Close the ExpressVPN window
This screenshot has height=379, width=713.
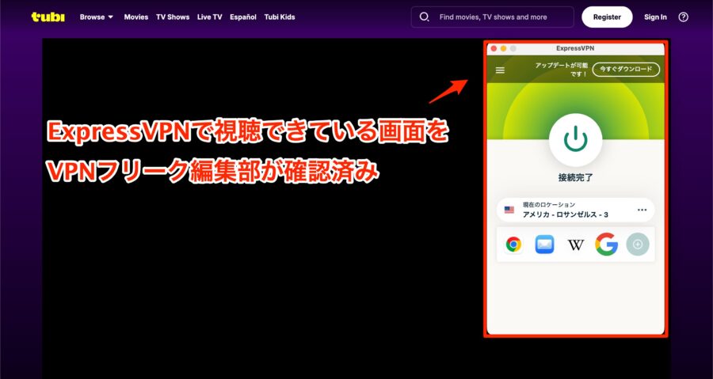point(494,48)
